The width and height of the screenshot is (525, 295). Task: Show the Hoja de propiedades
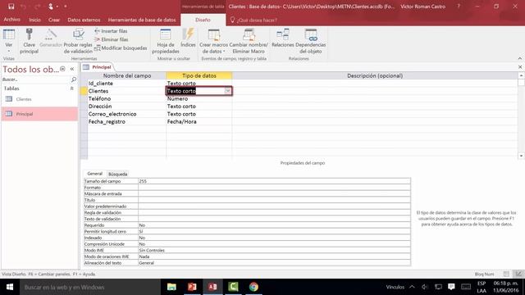tap(166, 41)
